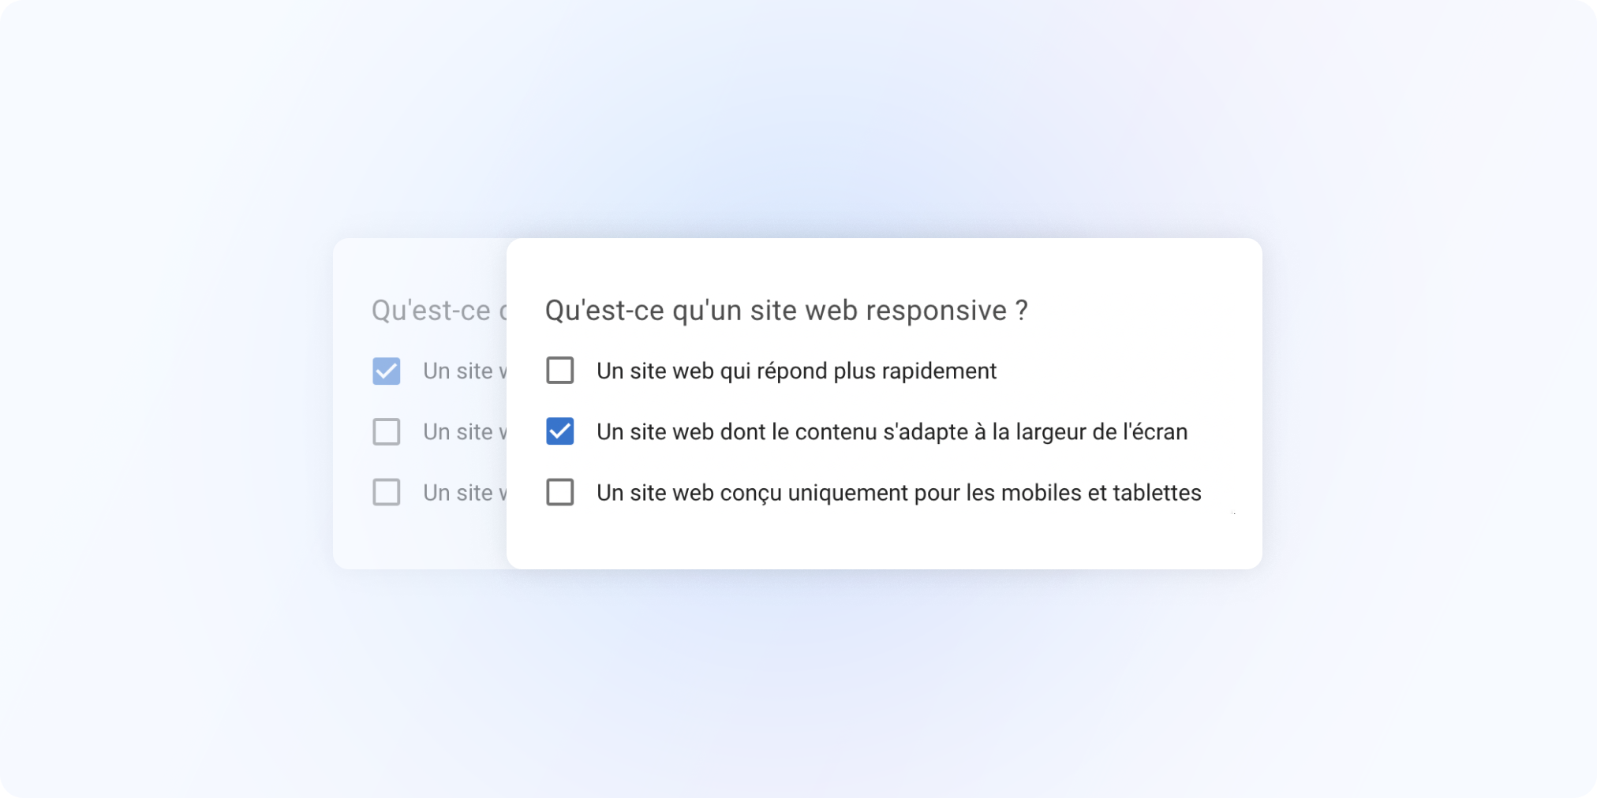Click the 'conçu uniquement pour les mobiles et tablettes' label
Viewport: 1597px width, 798px height.
click(x=899, y=492)
